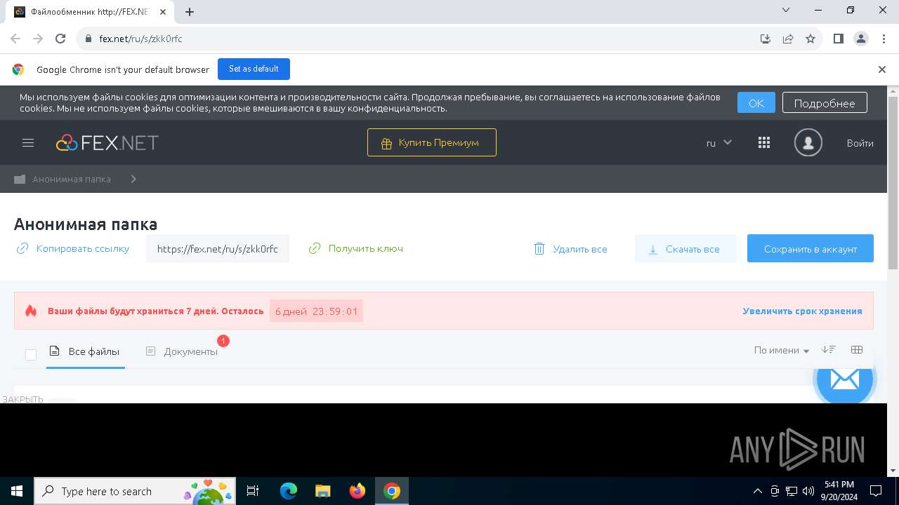Switch to grid view icon
899x505 pixels.
856,349
